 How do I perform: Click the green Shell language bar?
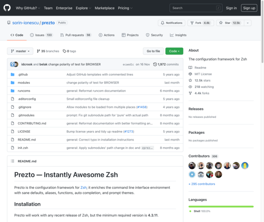pos(221,206)
